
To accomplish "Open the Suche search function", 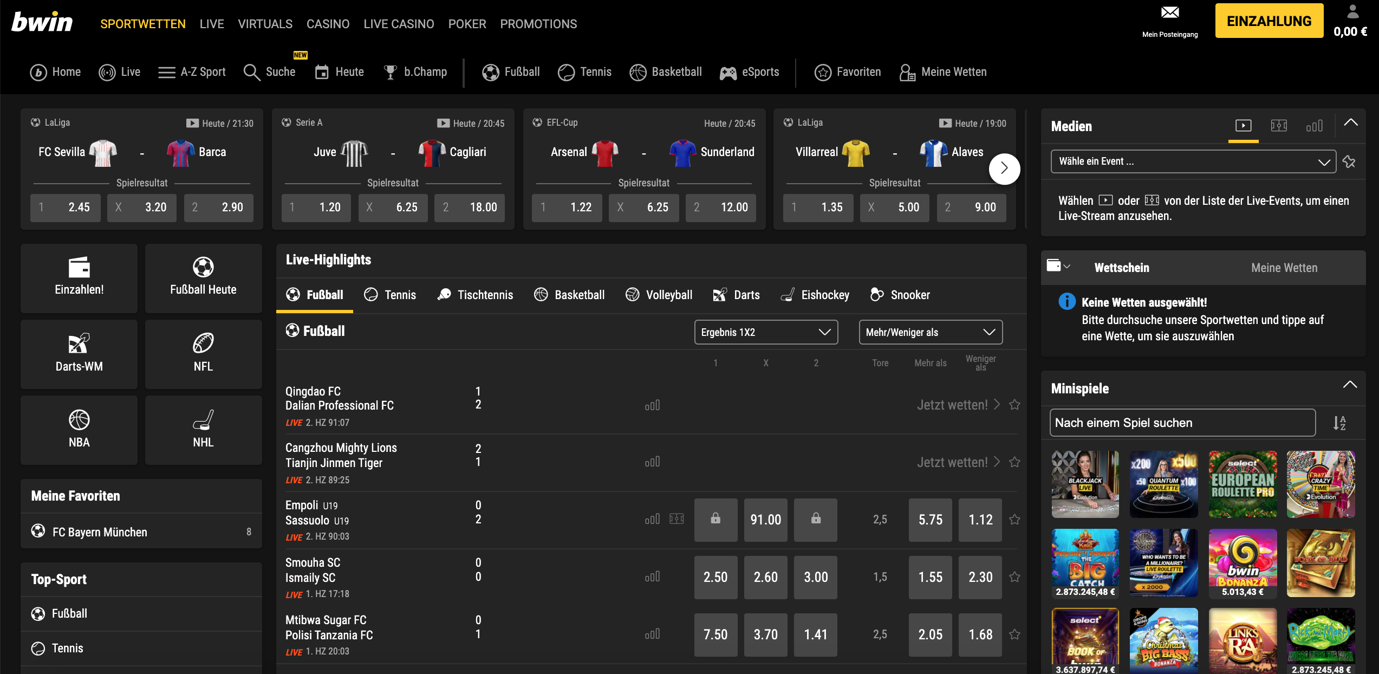I will [269, 72].
